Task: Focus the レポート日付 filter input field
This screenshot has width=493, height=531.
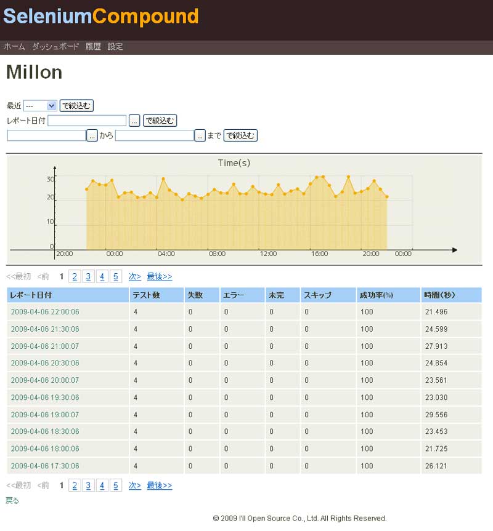Action: (87, 121)
